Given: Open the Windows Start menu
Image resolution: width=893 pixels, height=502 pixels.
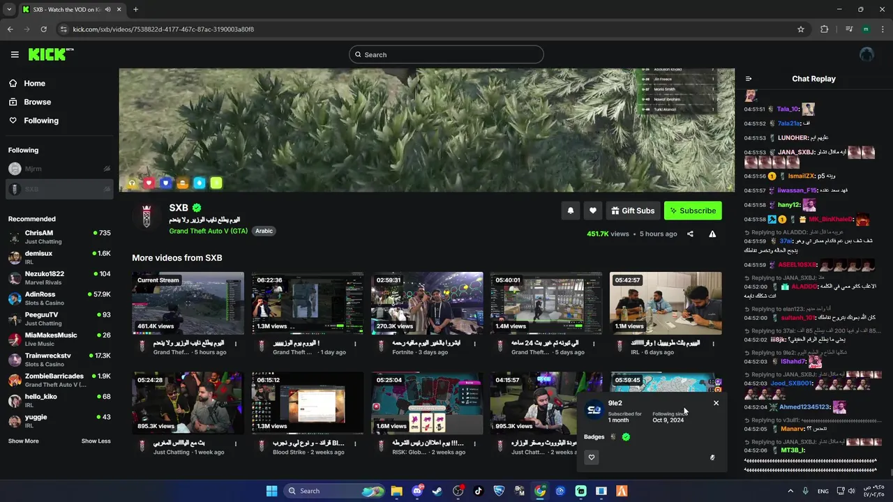Looking at the screenshot, I should 271,491.
